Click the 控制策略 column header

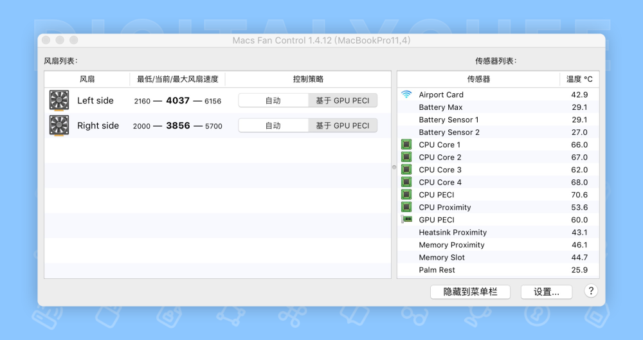click(x=308, y=79)
